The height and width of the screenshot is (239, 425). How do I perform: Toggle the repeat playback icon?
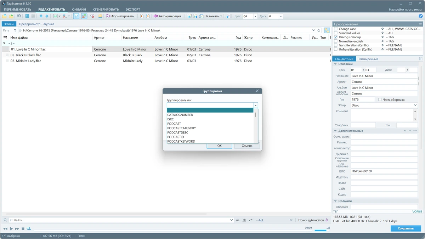coord(29,229)
